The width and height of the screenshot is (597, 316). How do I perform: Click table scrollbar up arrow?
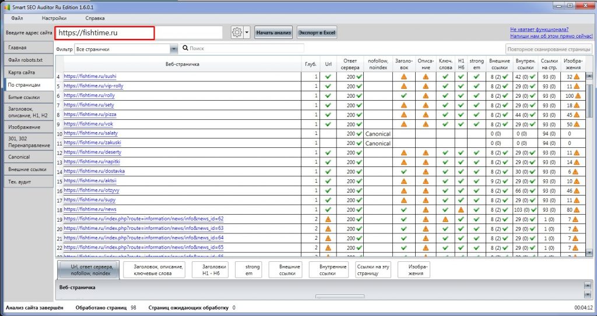tap(589, 76)
